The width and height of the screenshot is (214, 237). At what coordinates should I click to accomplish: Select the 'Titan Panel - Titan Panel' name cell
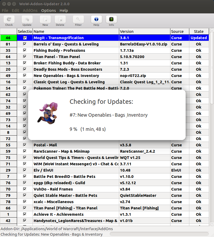(x=76, y=57)
